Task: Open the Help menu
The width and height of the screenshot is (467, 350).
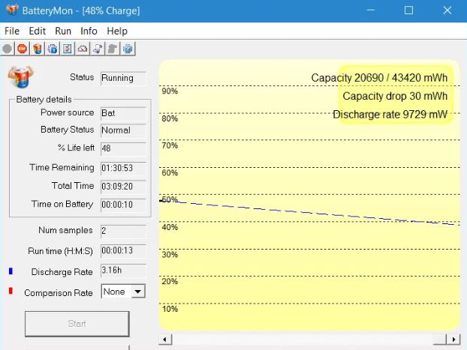Action: pos(117,31)
